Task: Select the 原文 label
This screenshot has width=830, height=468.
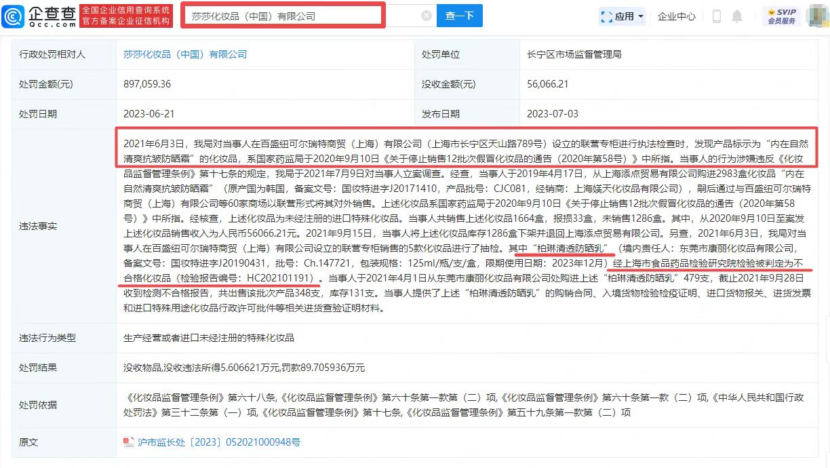Action: click(x=28, y=442)
